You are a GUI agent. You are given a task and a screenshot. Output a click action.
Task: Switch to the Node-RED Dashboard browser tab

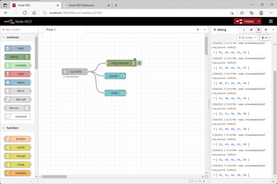pos(87,5)
